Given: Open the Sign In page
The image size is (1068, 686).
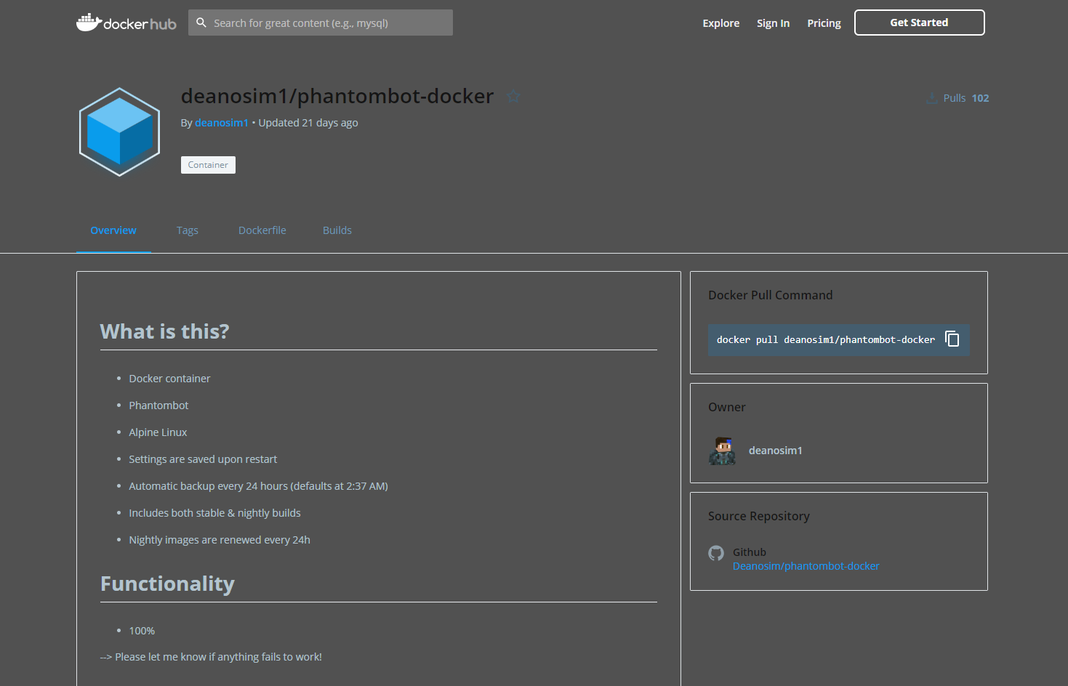Looking at the screenshot, I should 773,23.
